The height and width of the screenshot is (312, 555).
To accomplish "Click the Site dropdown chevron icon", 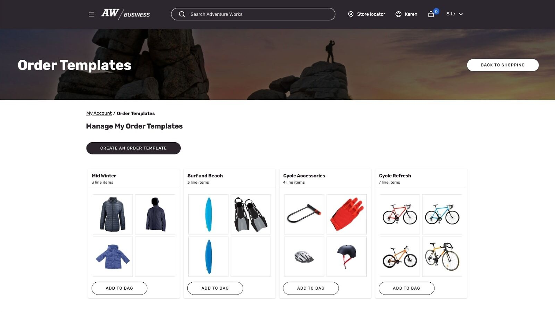I will click(x=460, y=14).
